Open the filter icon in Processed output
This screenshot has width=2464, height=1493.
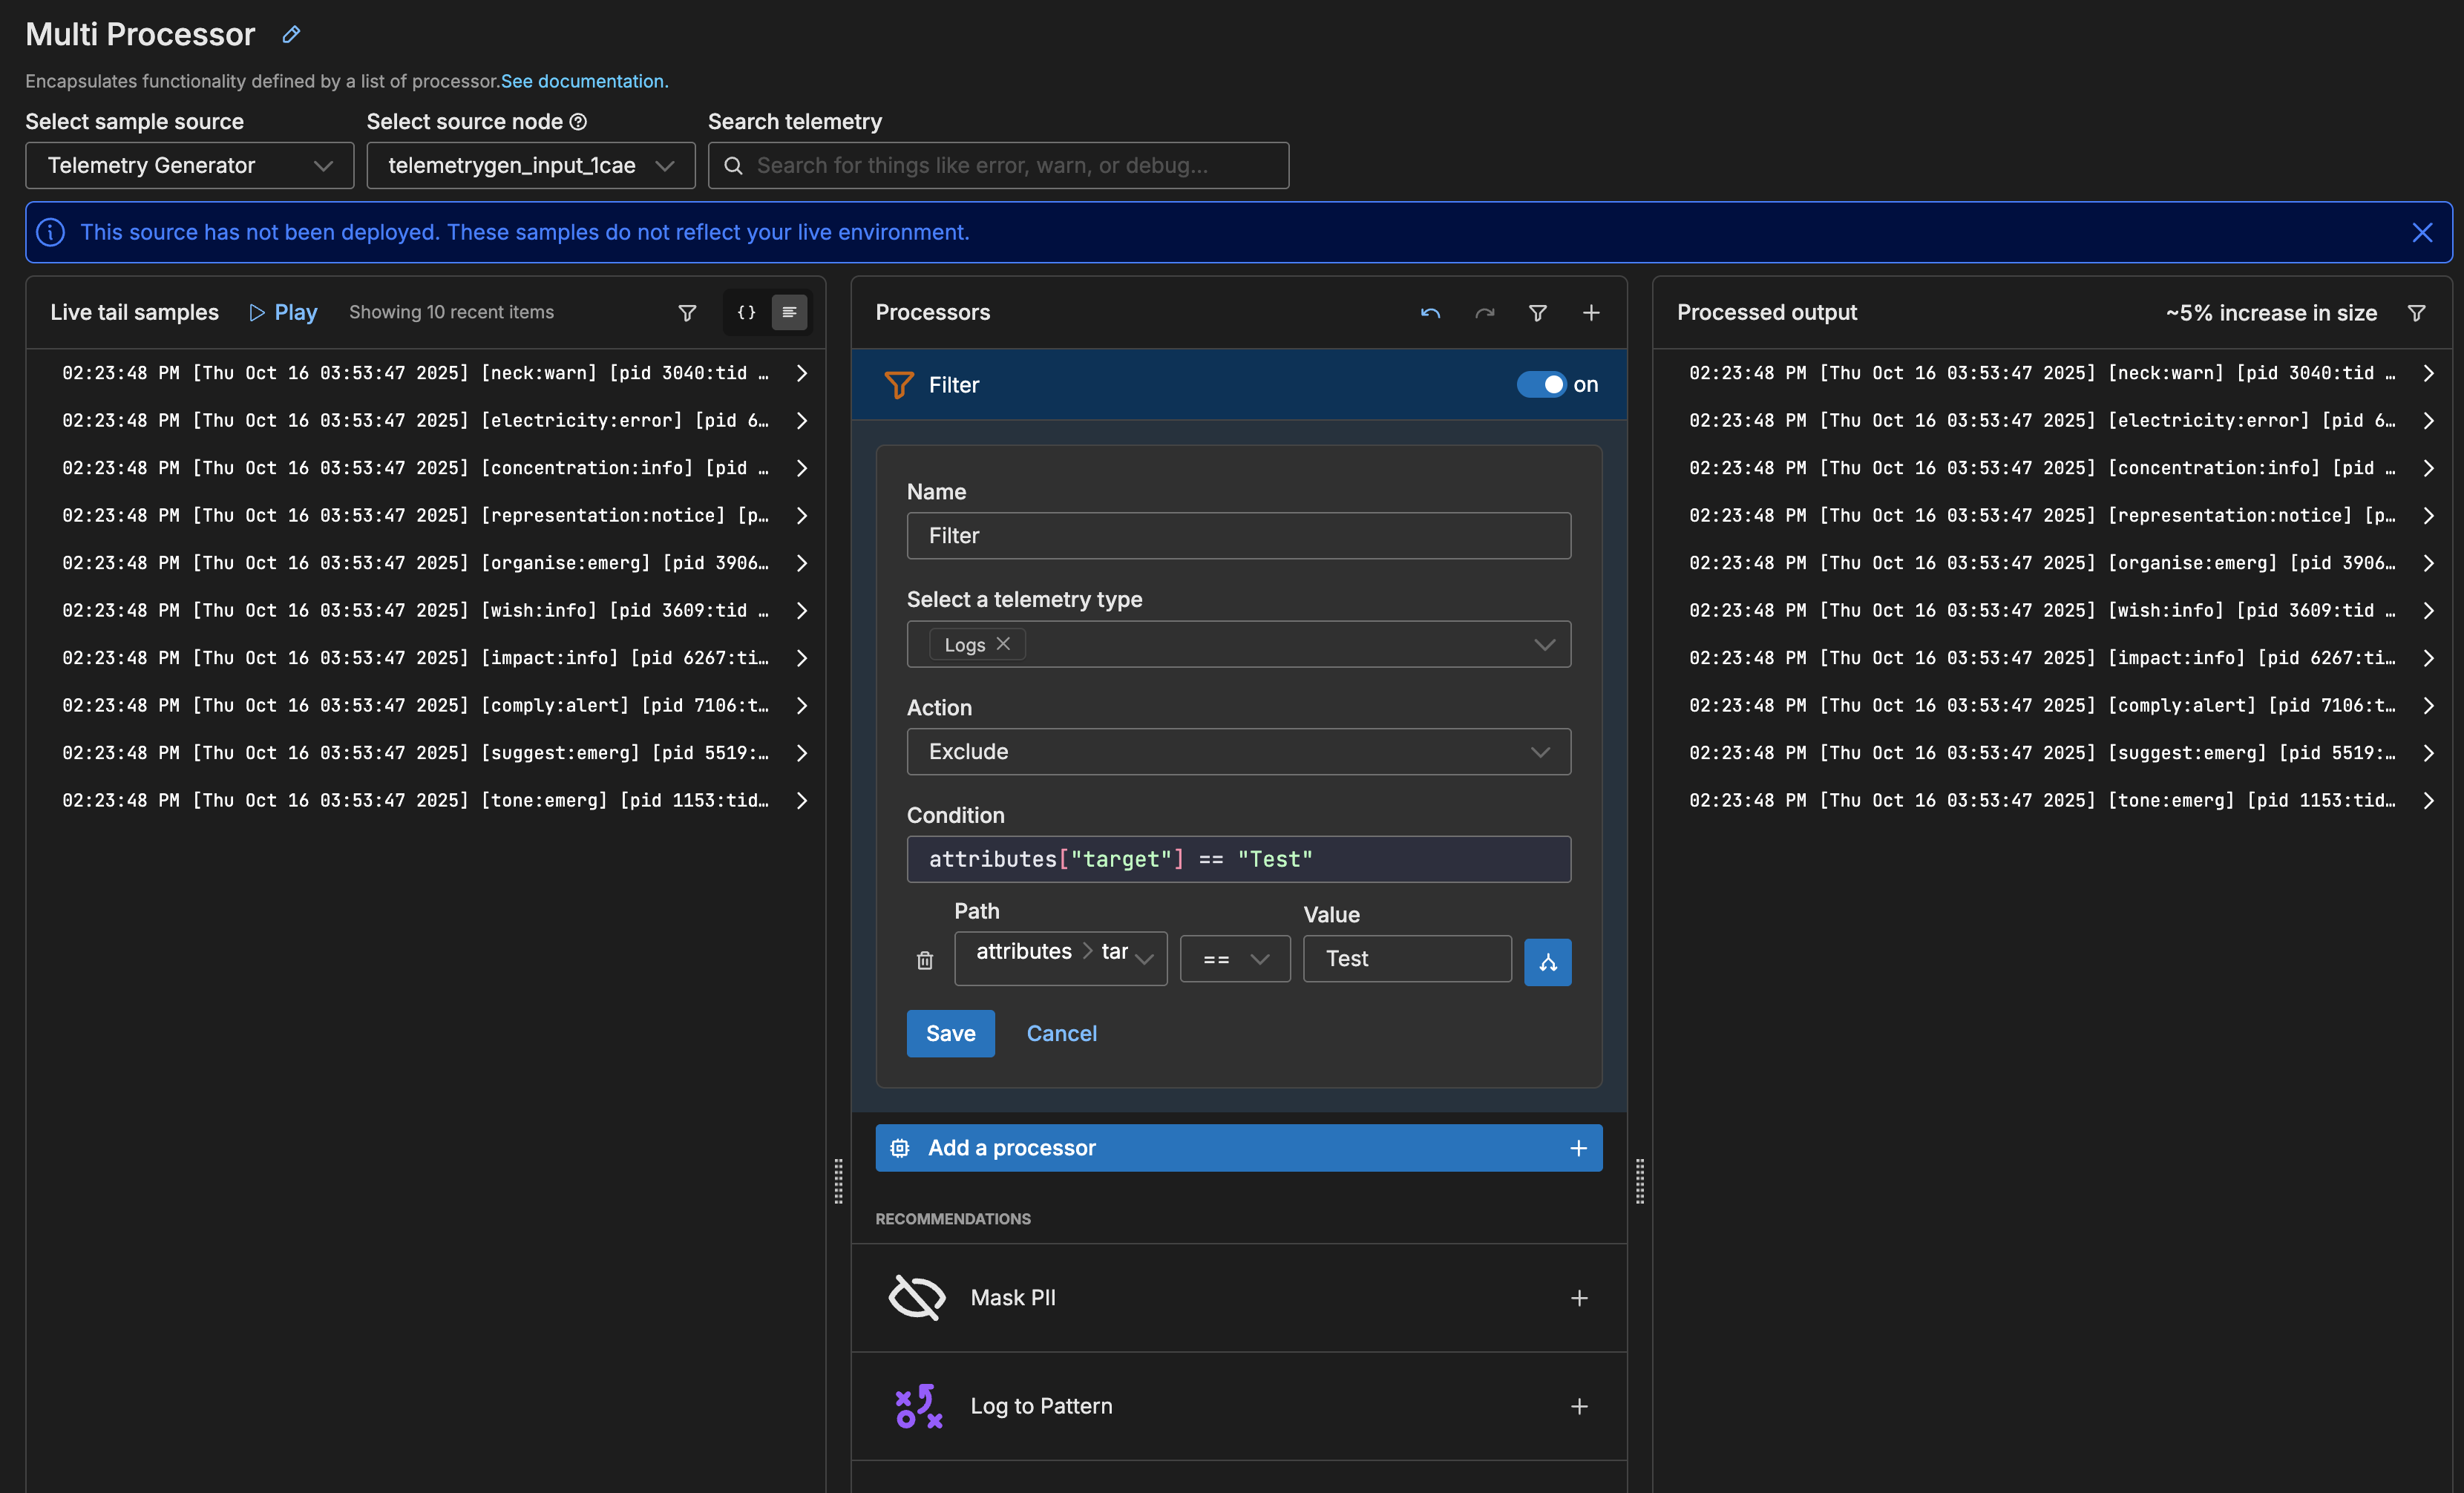(2416, 313)
